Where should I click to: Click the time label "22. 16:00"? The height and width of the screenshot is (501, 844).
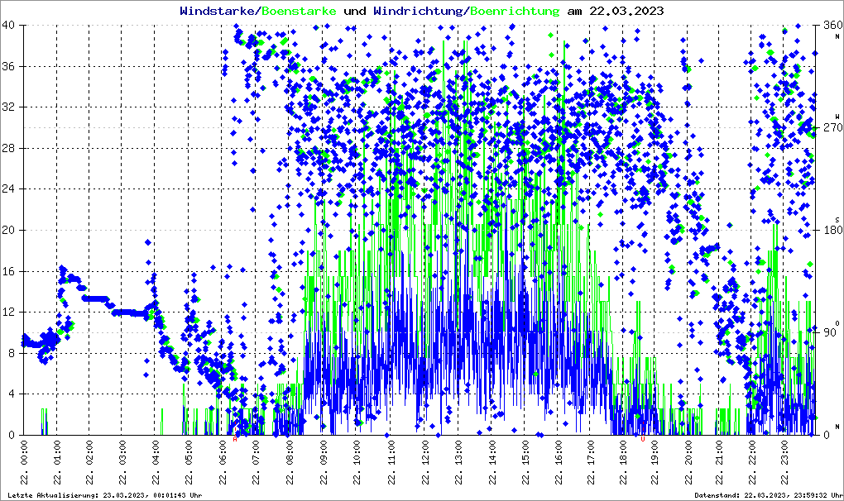click(559, 463)
